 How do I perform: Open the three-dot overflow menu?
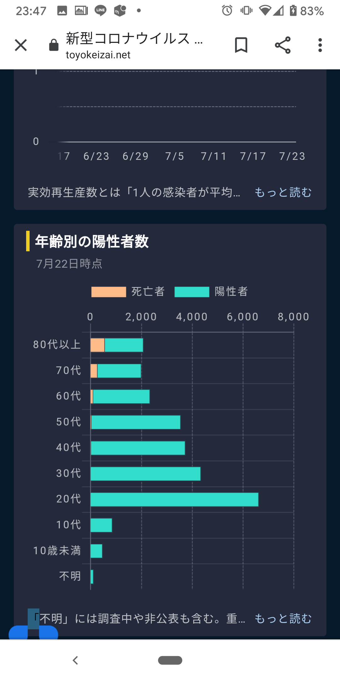point(320,45)
